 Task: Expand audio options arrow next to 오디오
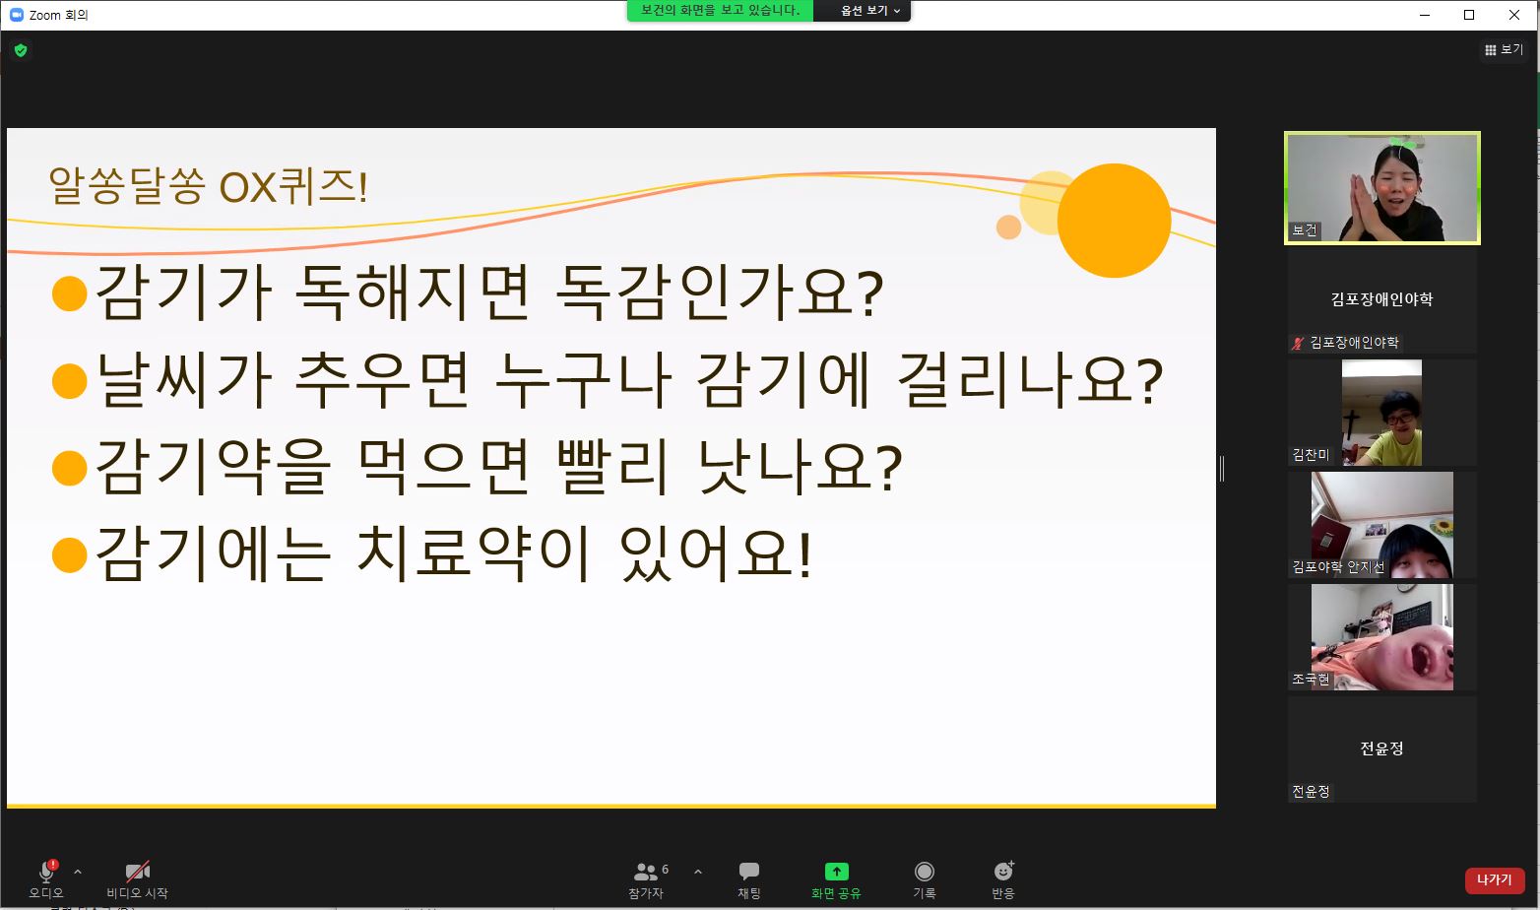[x=78, y=873]
